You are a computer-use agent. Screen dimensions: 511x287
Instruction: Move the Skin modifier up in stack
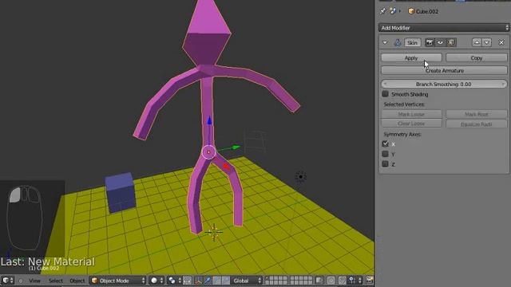point(477,42)
